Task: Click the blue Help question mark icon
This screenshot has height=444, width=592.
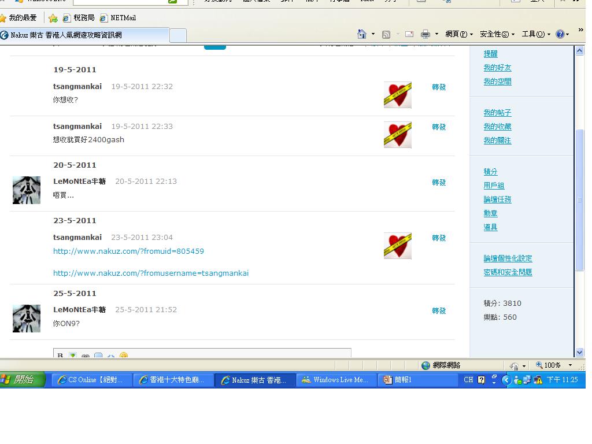Action: (x=560, y=34)
